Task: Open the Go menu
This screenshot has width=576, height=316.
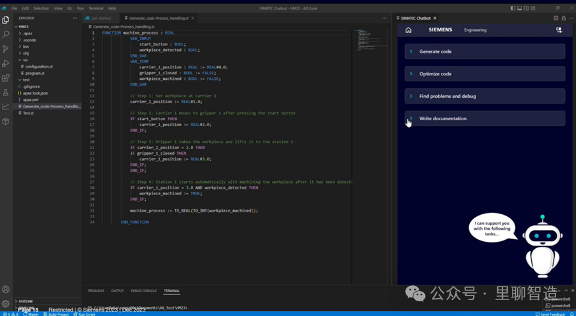Action: pos(70,8)
